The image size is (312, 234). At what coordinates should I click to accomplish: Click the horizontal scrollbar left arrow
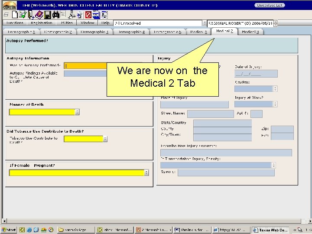click(x=5, y=221)
